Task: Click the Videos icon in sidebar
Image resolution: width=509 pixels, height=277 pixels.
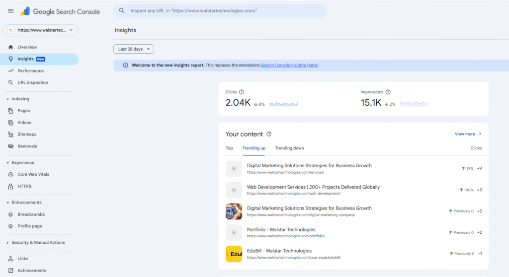Action: [11, 123]
